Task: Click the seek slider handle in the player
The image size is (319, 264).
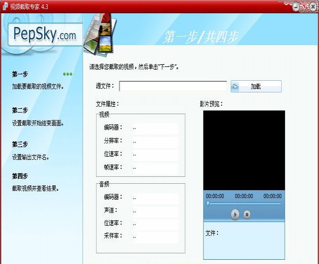Action: (207, 203)
